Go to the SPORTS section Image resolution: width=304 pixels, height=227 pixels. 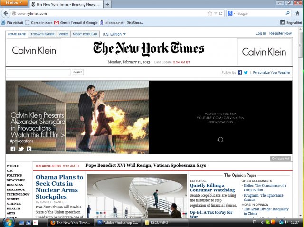click(x=13, y=199)
